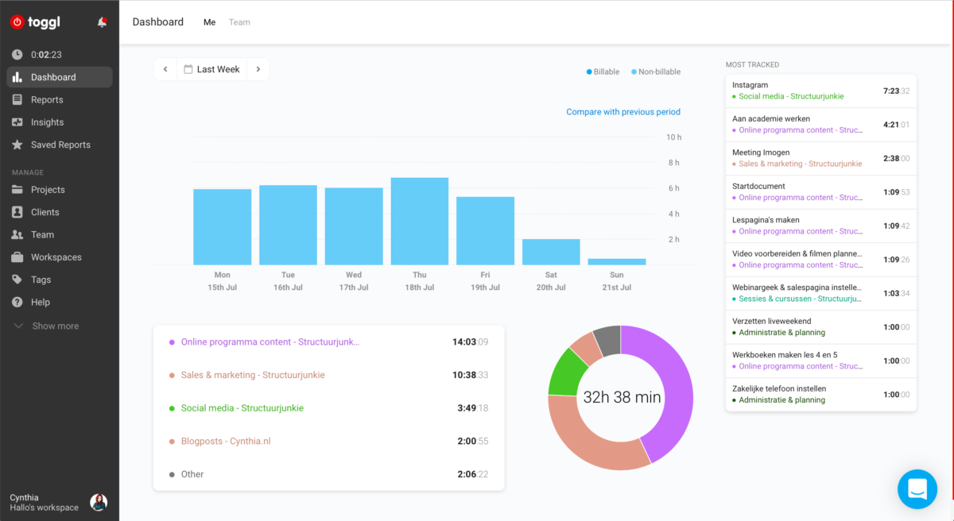This screenshot has width=954, height=521.
Task: Open Reports from the sidebar
Action: [47, 100]
